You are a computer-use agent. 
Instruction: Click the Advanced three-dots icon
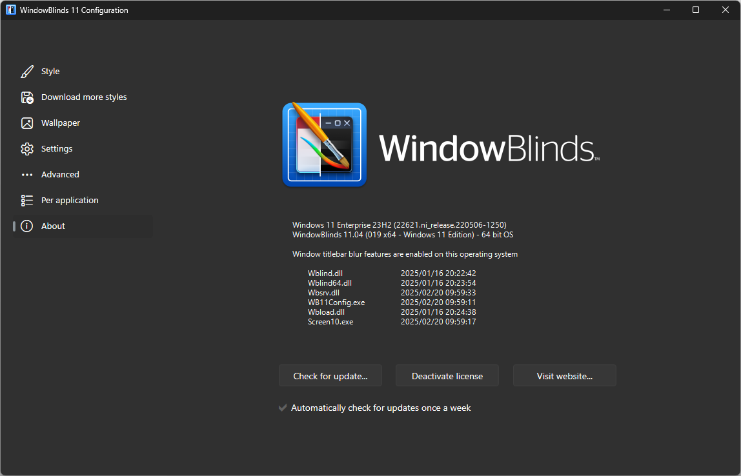[27, 175]
